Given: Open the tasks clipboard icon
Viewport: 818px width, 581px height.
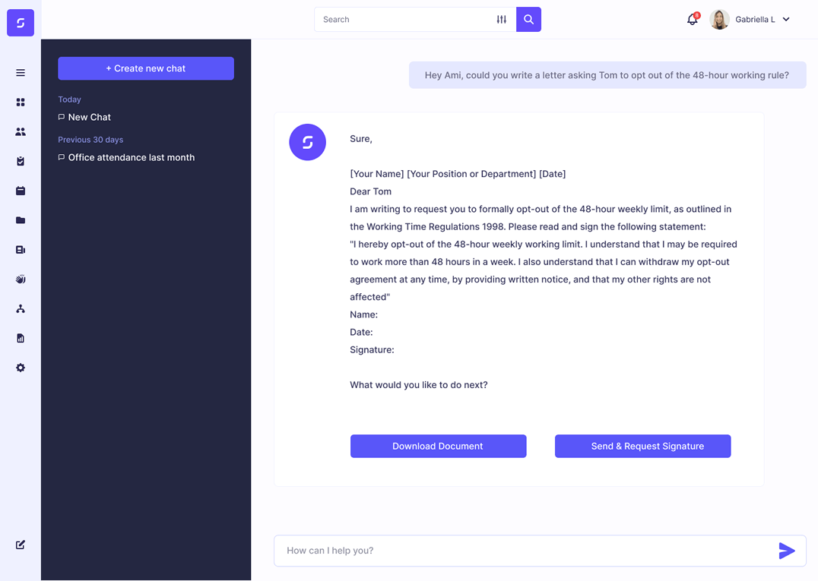Looking at the screenshot, I should tap(21, 161).
